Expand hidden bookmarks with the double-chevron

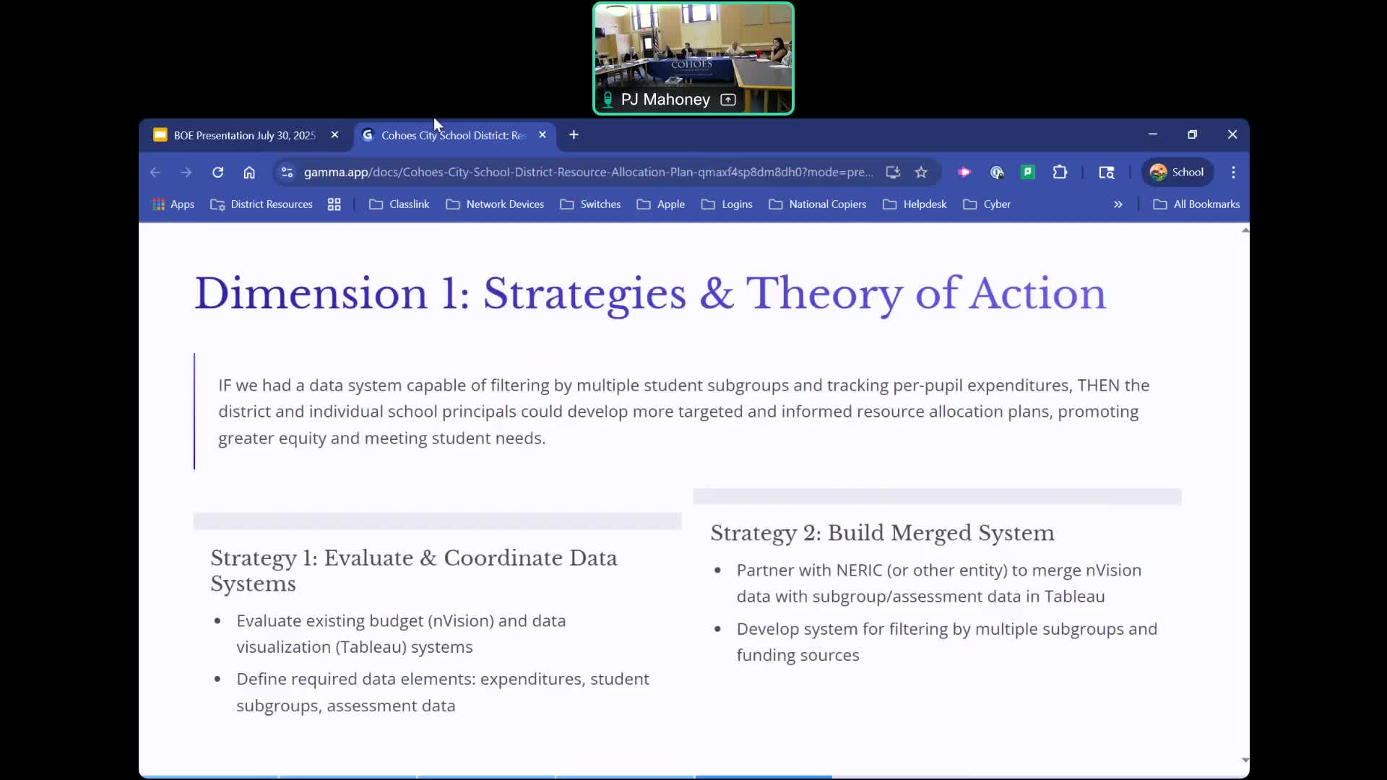[x=1118, y=204]
